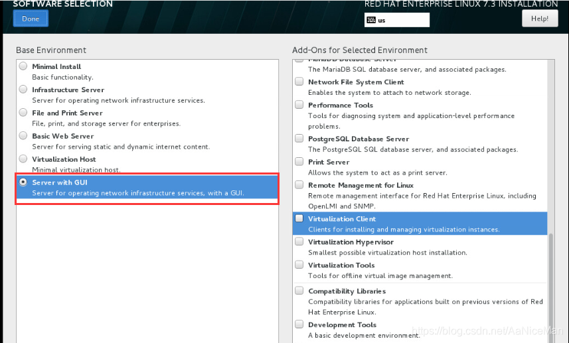
Task: Click the 'Network File System Client' label
Action: click(356, 82)
